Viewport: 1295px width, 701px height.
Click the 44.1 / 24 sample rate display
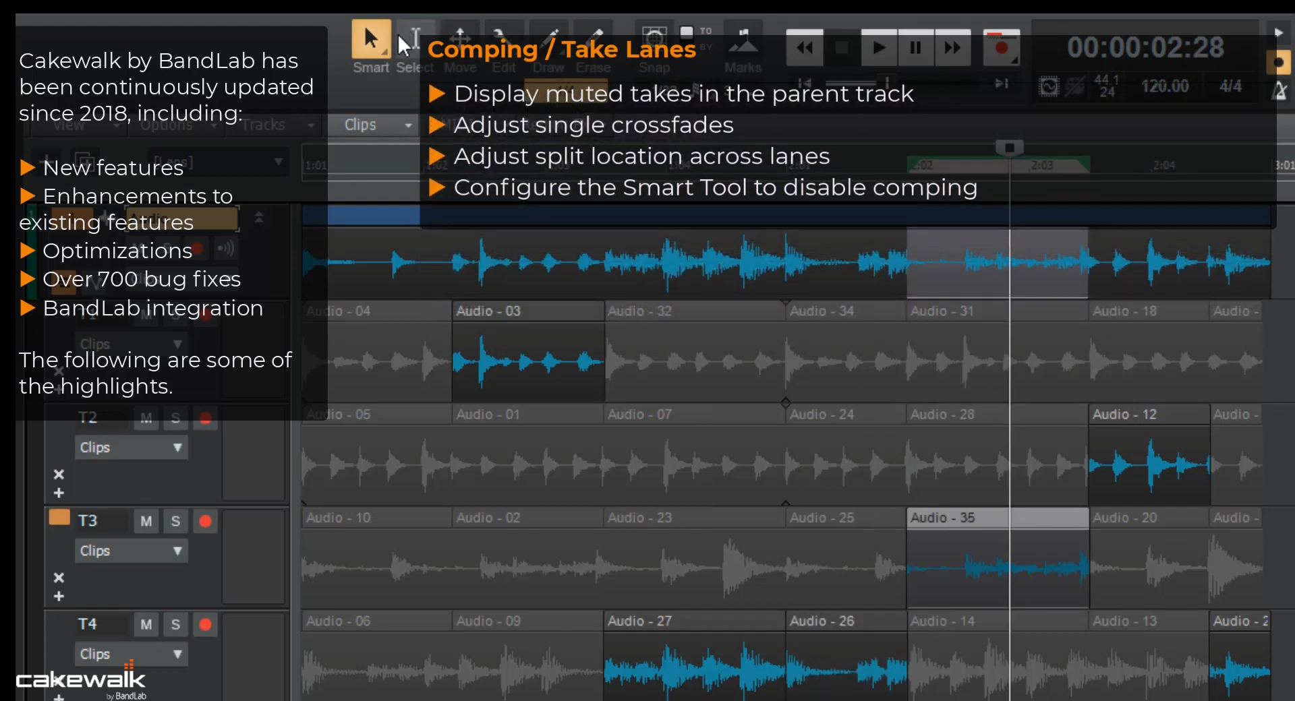point(1107,86)
